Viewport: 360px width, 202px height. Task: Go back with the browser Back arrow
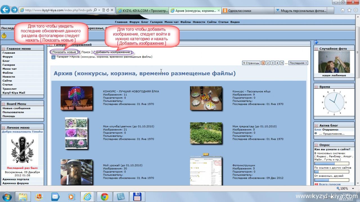[6, 10]
